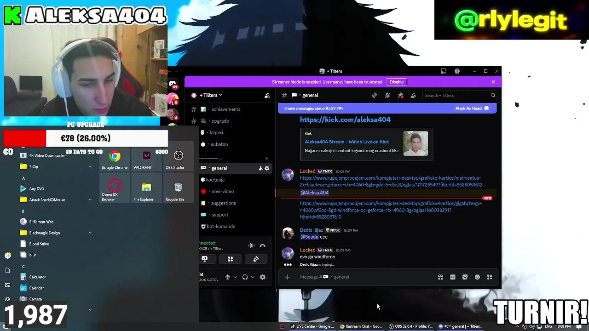Click the Dedic Ilijaz username
The height and width of the screenshot is (331, 589).
312,230
